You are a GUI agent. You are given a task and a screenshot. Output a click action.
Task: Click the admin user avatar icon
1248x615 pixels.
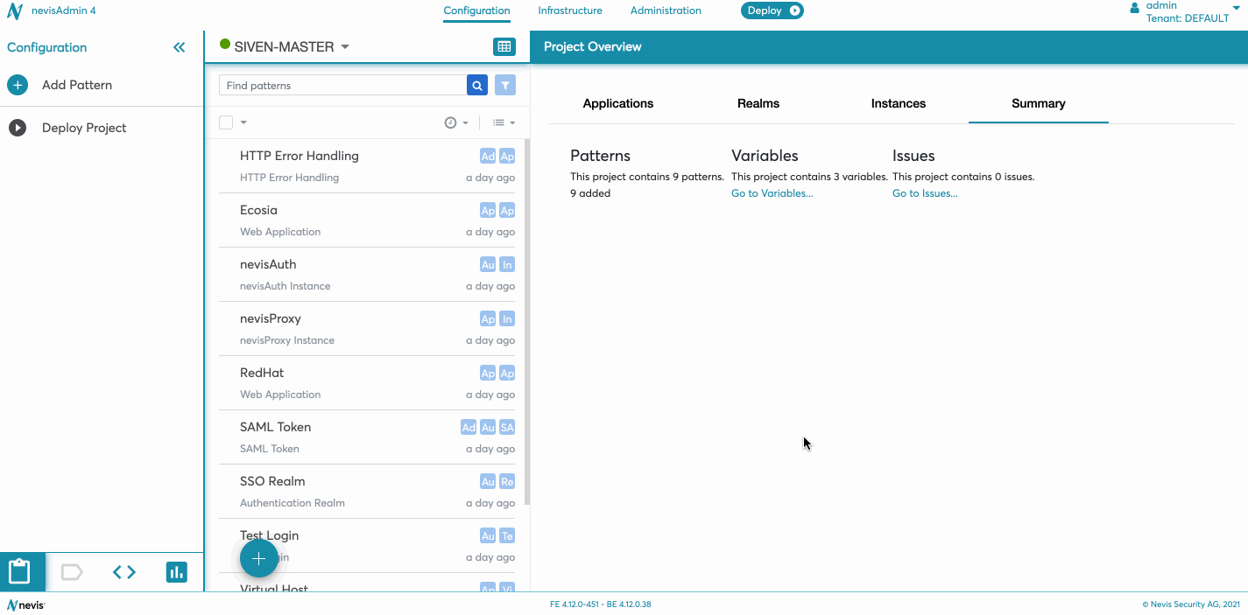pos(1135,7)
